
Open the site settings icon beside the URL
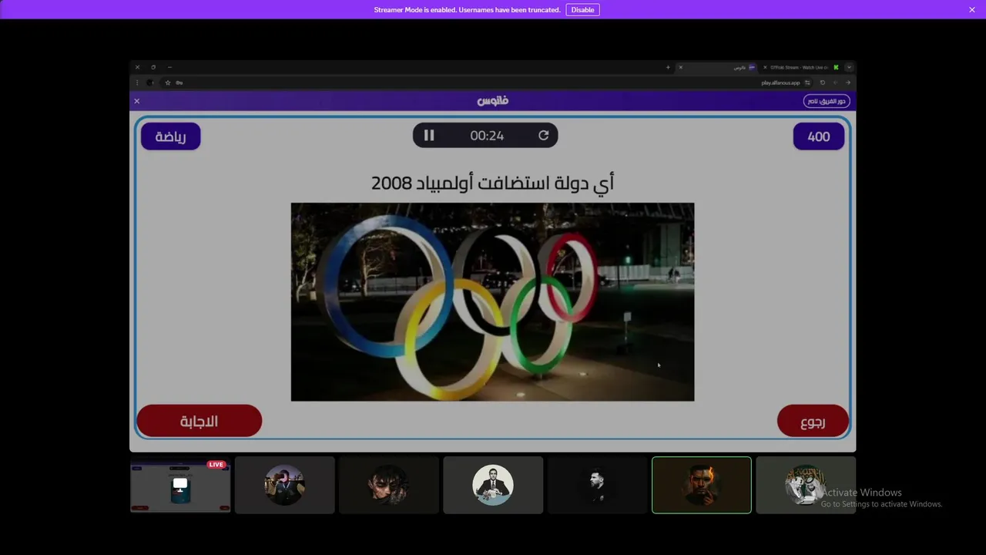click(807, 82)
